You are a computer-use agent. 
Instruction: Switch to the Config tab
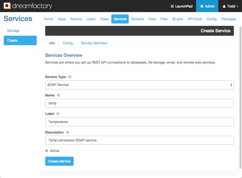(68, 43)
